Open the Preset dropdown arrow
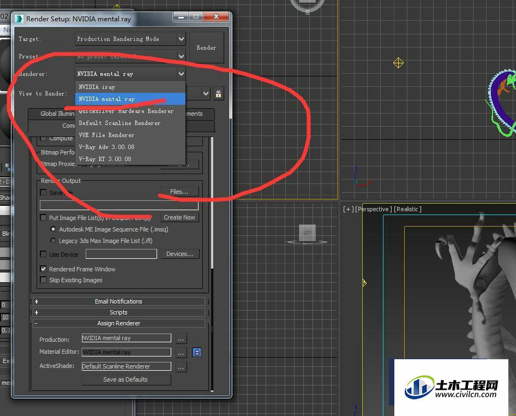Screen dimensions: 516x416 (181, 56)
